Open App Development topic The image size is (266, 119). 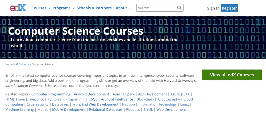coord(152,94)
